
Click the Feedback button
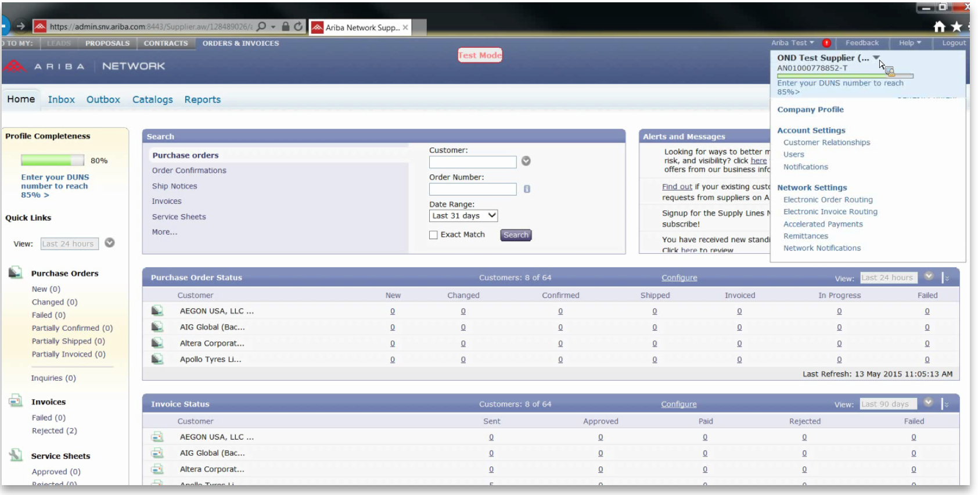click(862, 43)
